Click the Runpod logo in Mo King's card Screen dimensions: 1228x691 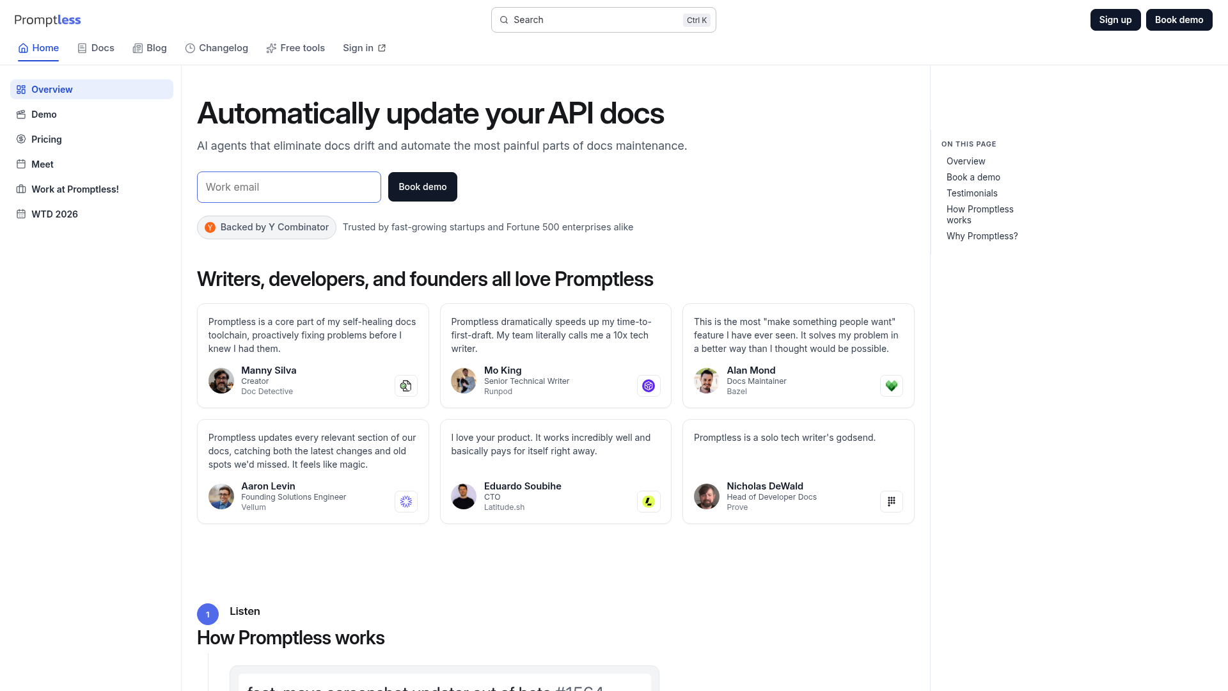649,386
